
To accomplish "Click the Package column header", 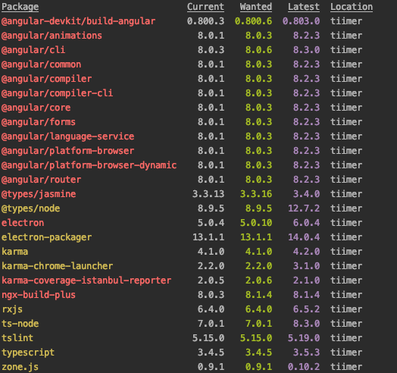I will pyautogui.click(x=20, y=7).
